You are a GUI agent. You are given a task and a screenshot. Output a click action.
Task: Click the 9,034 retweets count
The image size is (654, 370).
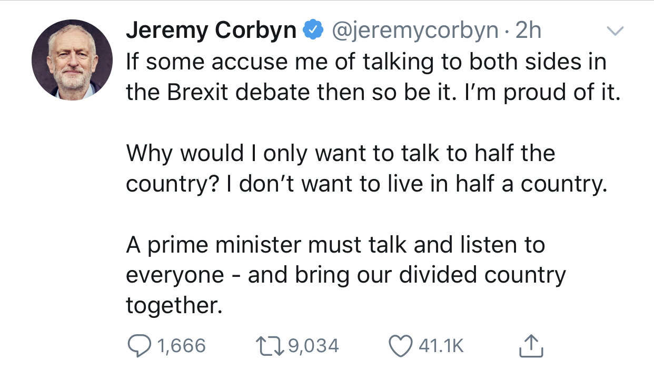coord(314,346)
